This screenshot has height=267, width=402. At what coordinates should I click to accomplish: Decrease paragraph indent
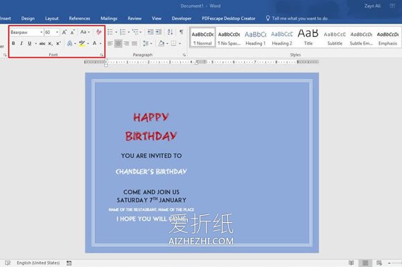pos(150,32)
